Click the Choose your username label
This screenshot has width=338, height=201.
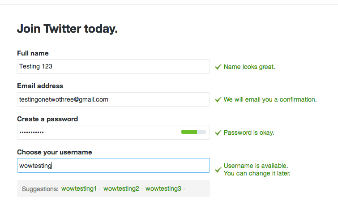55,152
